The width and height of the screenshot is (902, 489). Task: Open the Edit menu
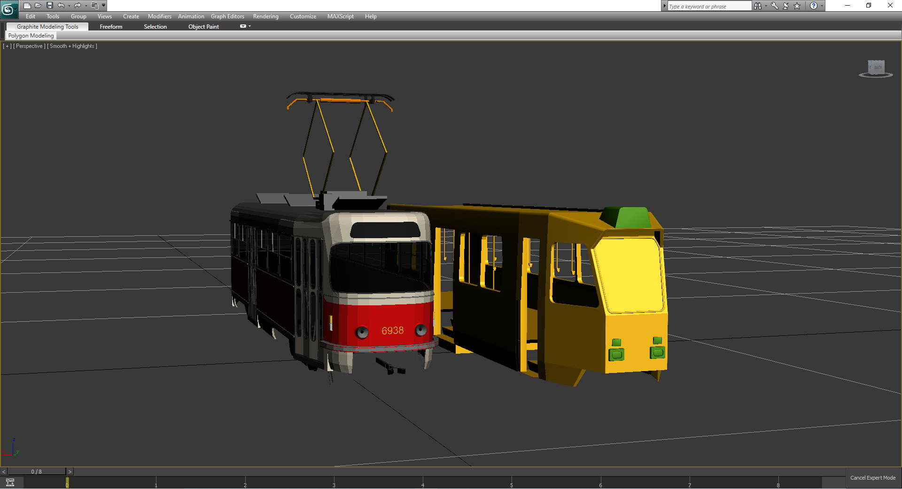coord(31,16)
